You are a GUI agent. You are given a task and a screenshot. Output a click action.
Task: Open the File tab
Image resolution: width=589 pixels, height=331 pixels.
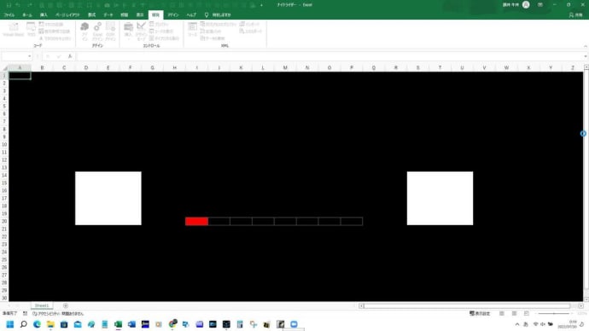point(9,15)
